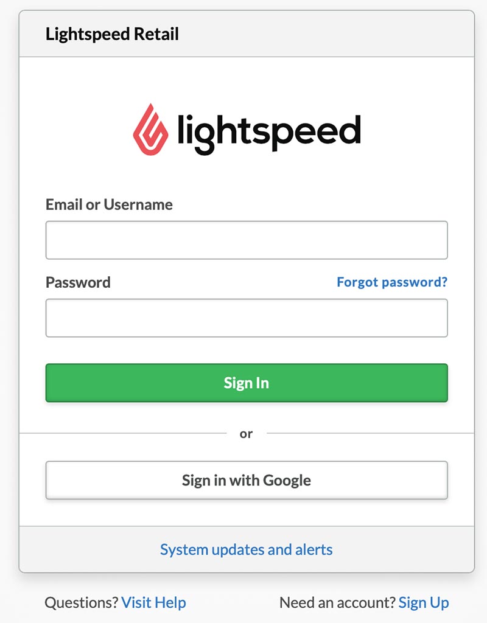The image size is (487, 623).
Task: Click the gray footer bar beside System updates
Action: (404, 549)
